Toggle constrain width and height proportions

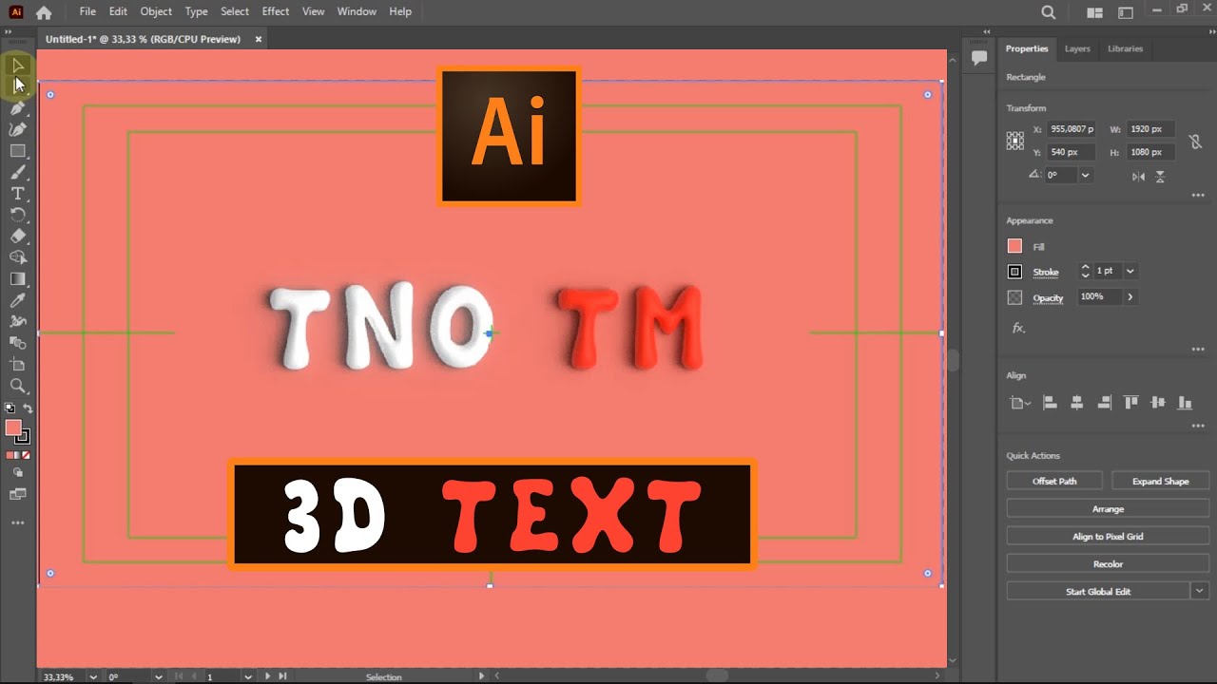[x=1195, y=142]
